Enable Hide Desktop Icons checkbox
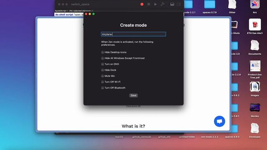The height and width of the screenshot is (150, 267). 102,52
